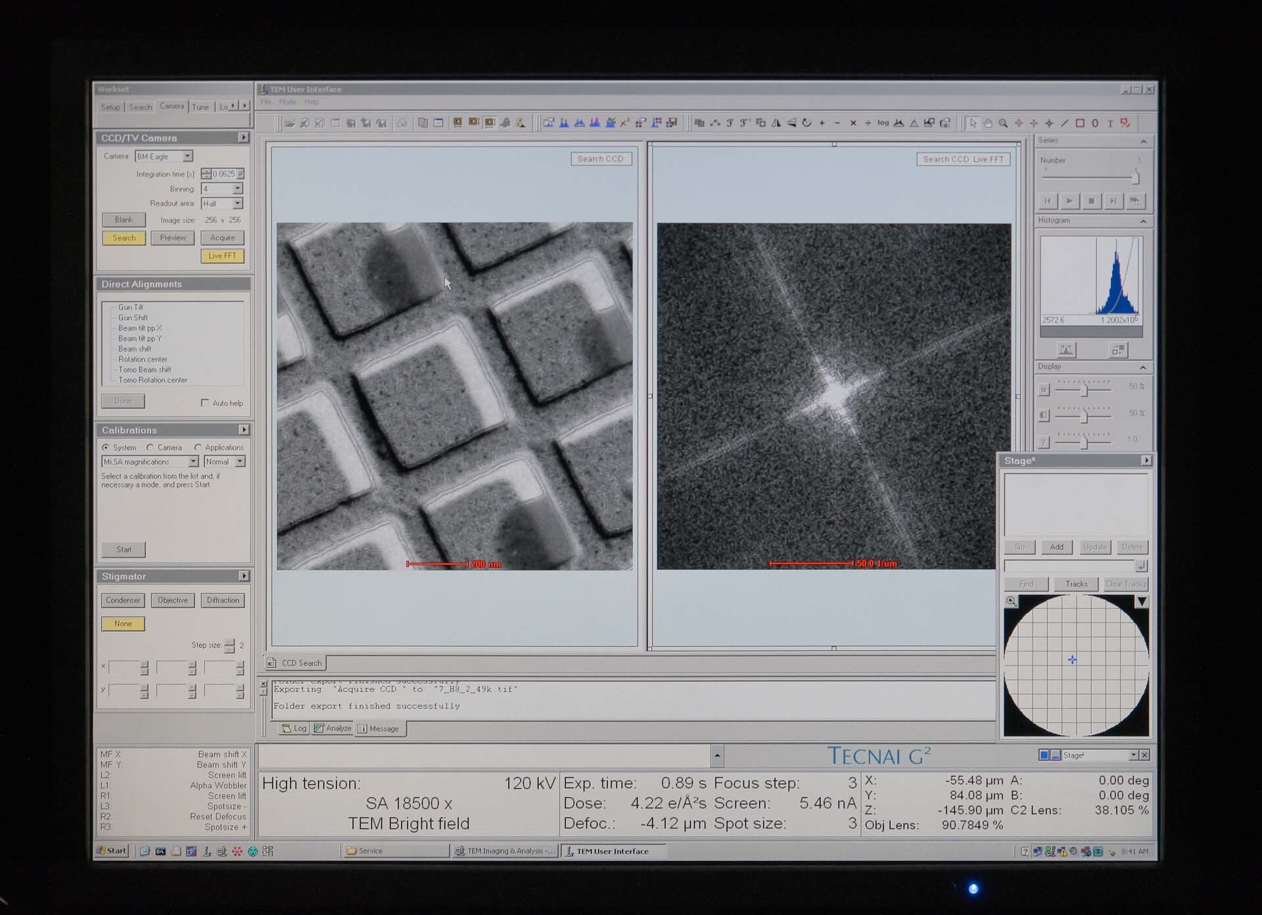Screen dimensions: 1262x915
Task: Click the stop button in Series panel
Action: click(x=1091, y=201)
